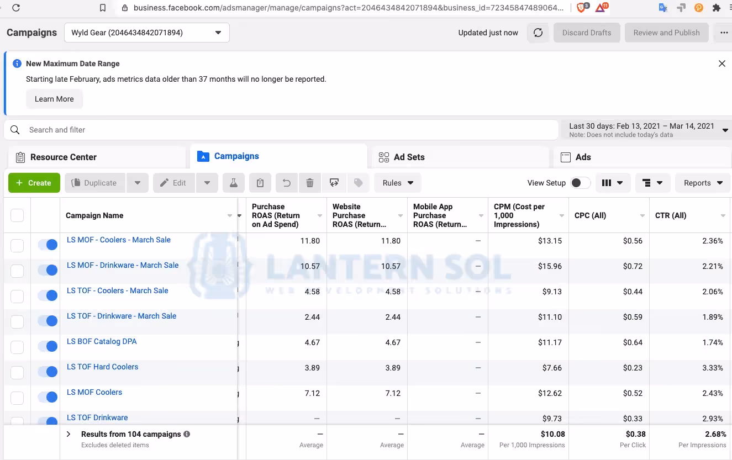This screenshot has width=732, height=460.
Task: Check the LS MOF Coolers row checkbox
Action: coord(17,398)
